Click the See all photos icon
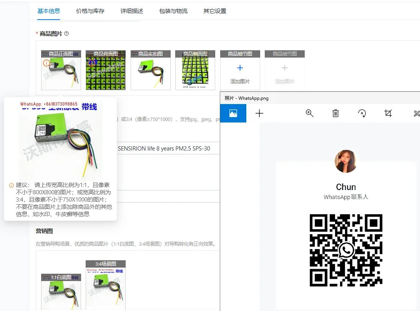Viewport: 420px width, 311px height. (233, 113)
